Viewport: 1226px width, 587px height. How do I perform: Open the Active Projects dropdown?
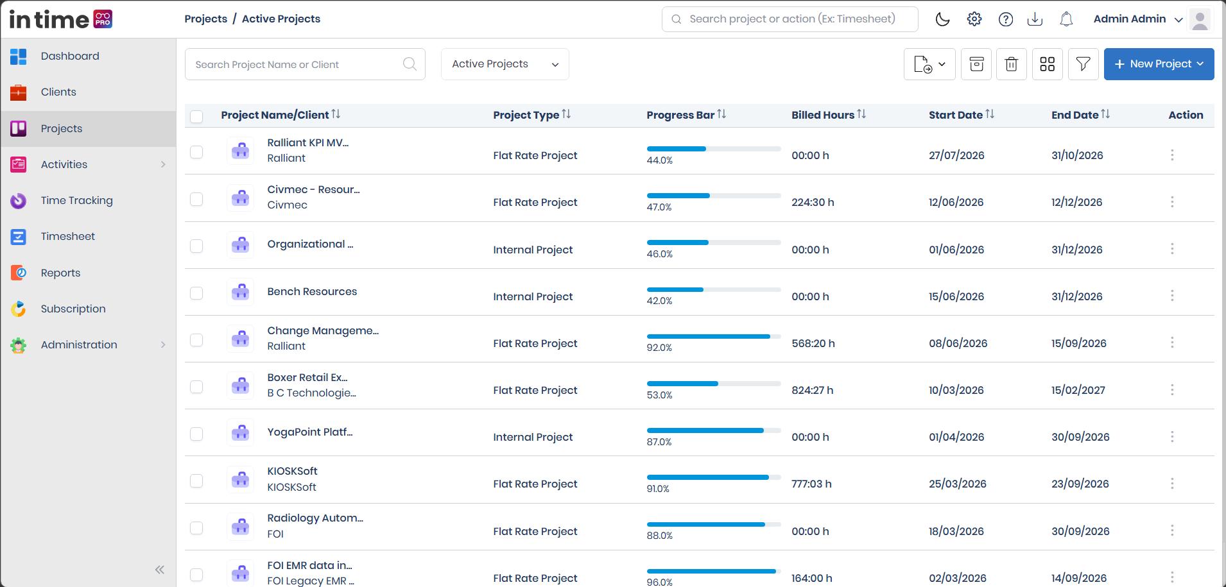click(x=505, y=64)
